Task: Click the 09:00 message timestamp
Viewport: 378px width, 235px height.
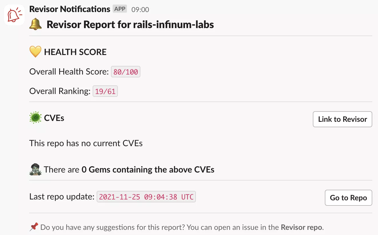Action: click(140, 9)
